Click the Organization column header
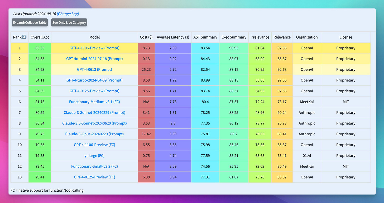384x203 pixels. coord(307,37)
